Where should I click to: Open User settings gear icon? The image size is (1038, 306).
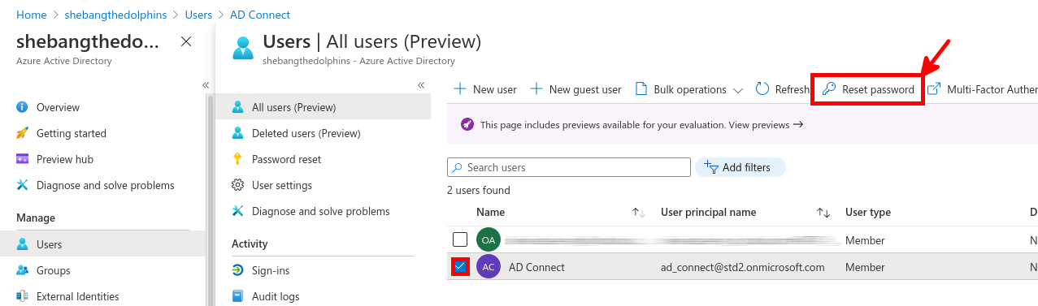238,185
